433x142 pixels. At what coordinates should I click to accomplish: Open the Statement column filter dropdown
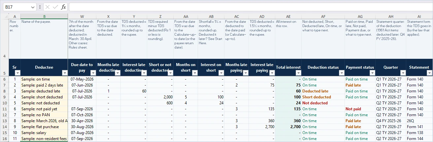point(429,73)
